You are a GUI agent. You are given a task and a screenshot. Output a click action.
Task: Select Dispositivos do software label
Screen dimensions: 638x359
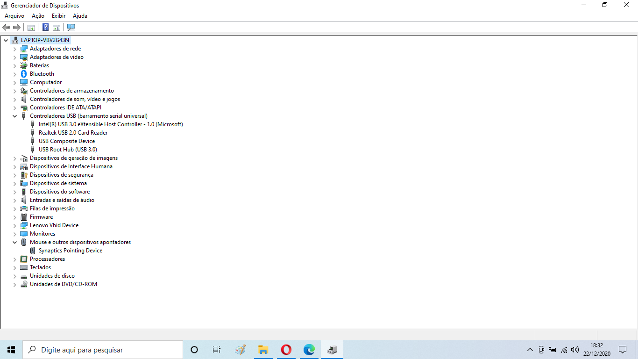[60, 192]
